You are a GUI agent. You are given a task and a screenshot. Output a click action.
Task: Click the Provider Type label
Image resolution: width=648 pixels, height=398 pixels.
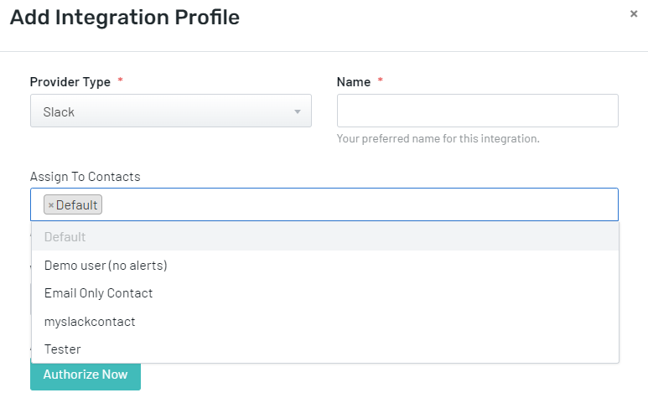point(70,82)
